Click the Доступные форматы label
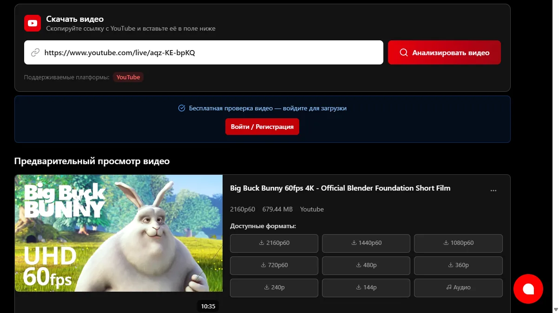The width and height of the screenshot is (559, 313). 263,226
